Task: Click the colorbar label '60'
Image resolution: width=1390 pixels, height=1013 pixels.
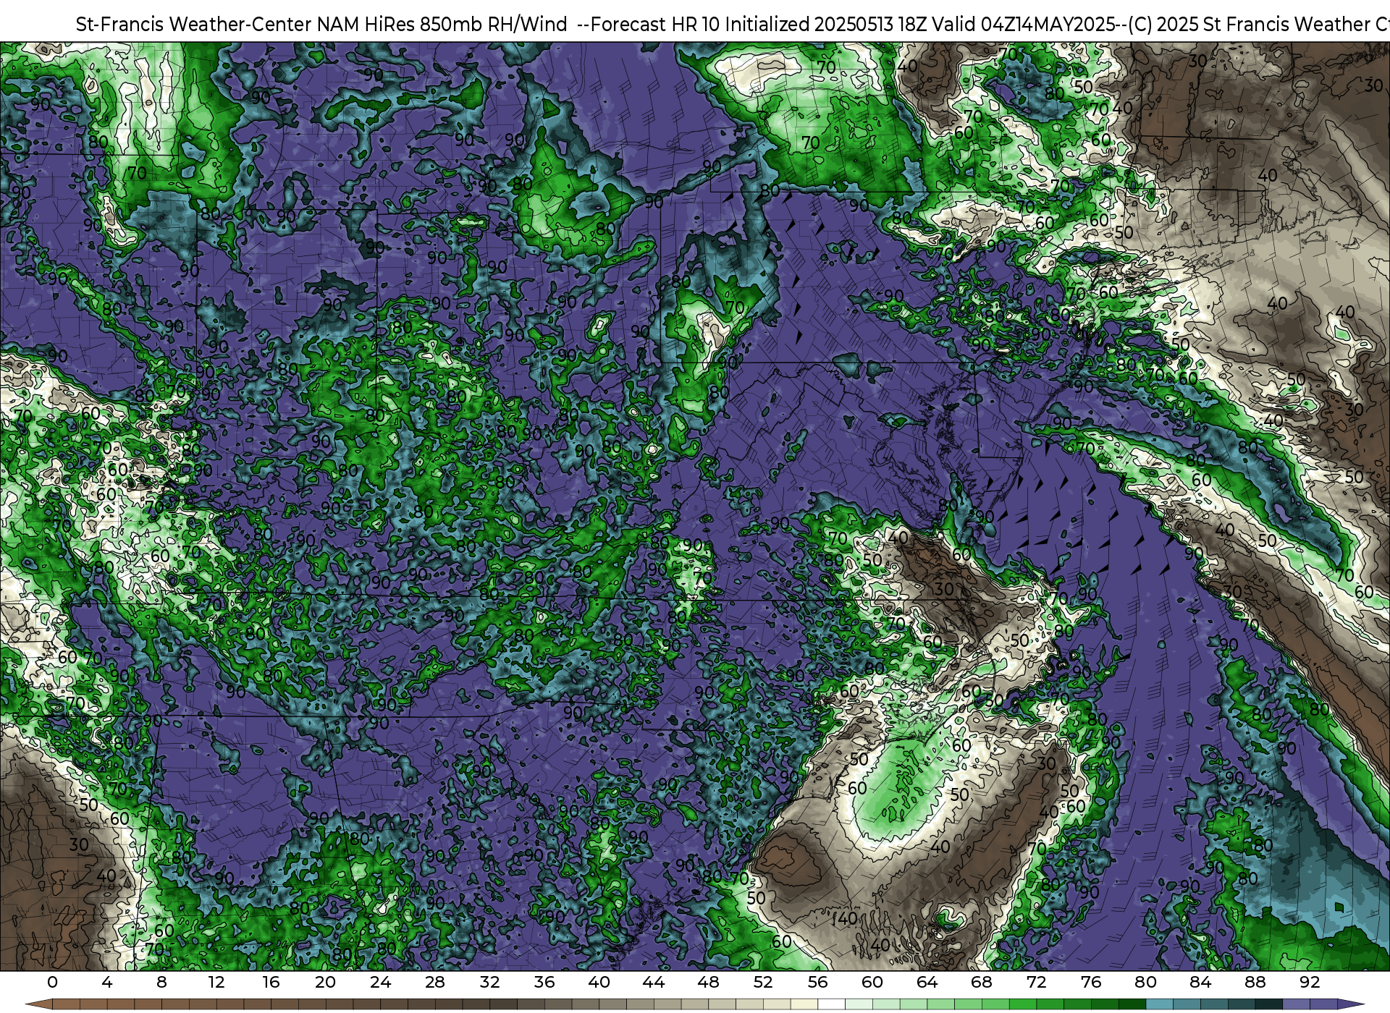Action: pos(872,982)
